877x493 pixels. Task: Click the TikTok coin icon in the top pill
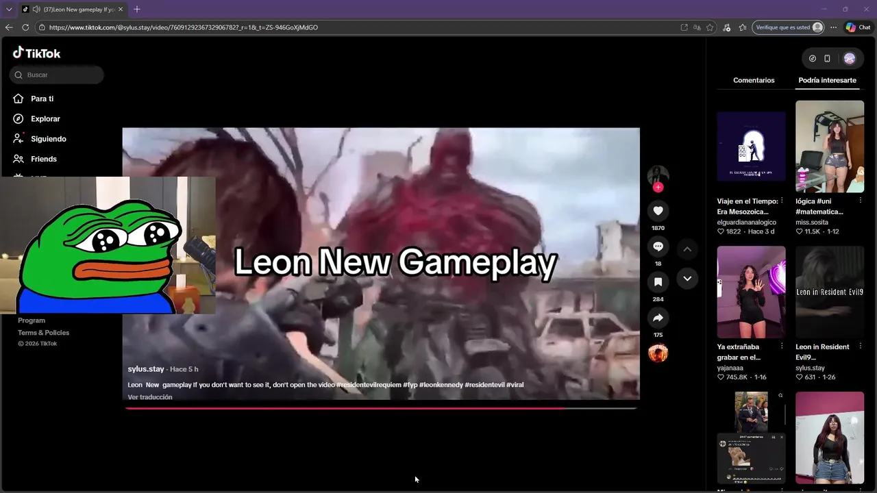coord(813,59)
